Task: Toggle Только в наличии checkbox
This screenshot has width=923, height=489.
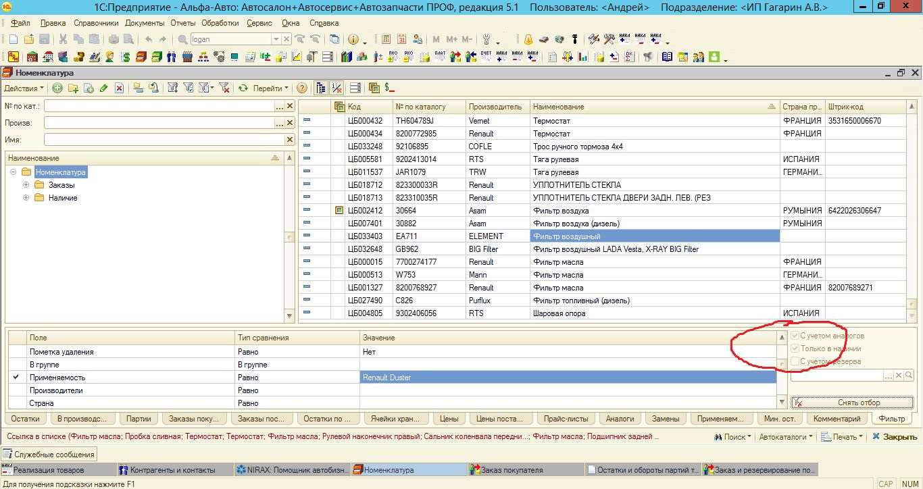Action: pos(795,349)
